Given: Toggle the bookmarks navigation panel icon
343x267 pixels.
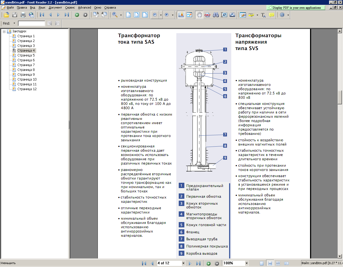Looking at the screenshot, I should 181,15.
